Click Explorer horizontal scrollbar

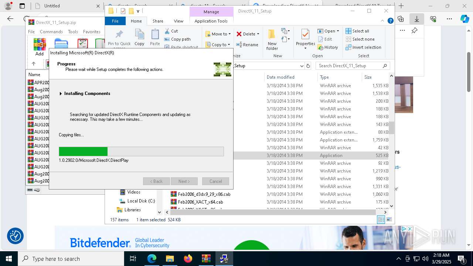pyautogui.click(x=273, y=212)
